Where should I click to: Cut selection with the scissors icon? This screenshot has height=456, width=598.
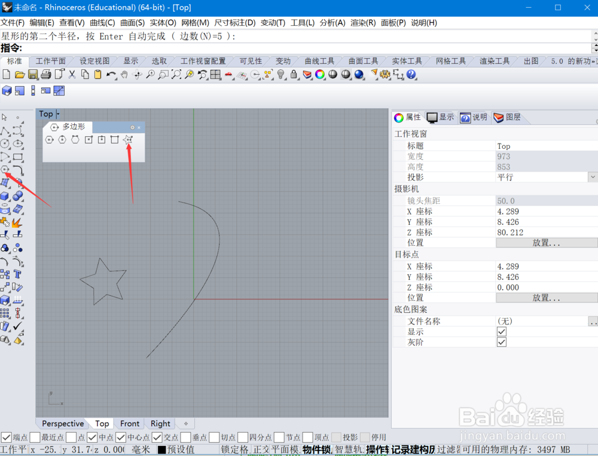pyautogui.click(x=72, y=74)
